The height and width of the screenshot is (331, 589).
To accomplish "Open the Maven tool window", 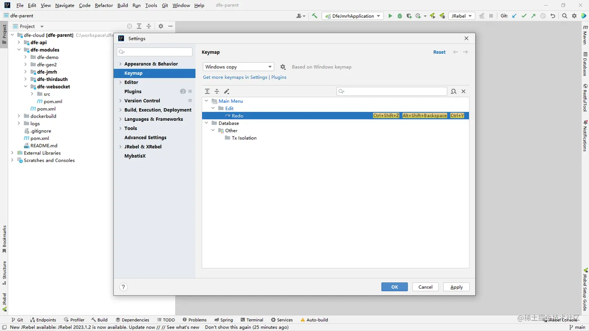I will [585, 35].
